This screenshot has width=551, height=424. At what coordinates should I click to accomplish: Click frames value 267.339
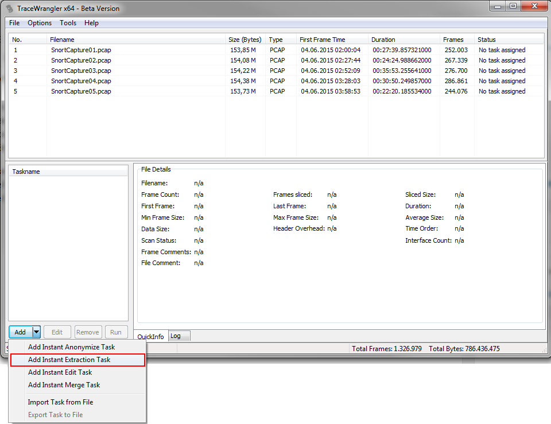[456, 60]
